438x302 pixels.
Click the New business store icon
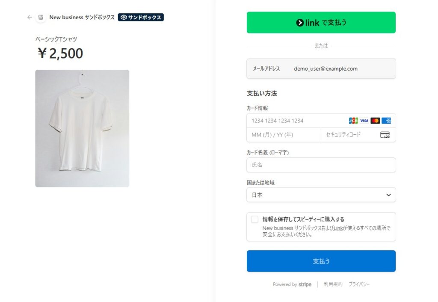41,18
